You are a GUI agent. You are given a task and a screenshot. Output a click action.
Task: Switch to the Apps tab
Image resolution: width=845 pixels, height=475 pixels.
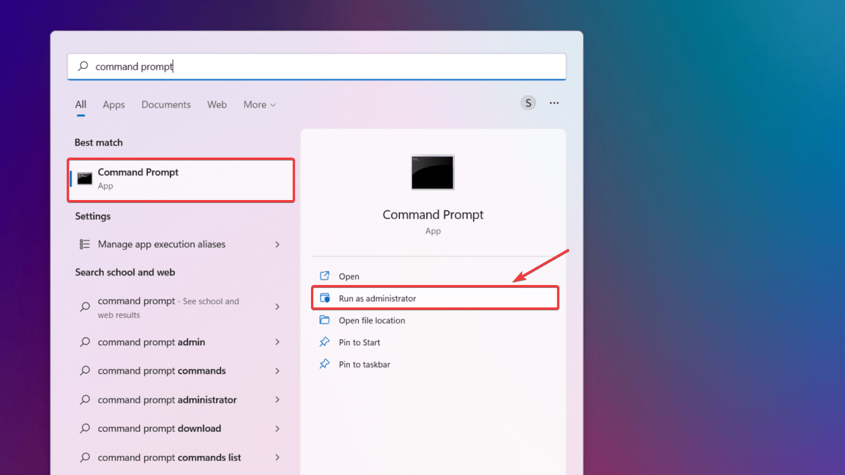pos(114,104)
